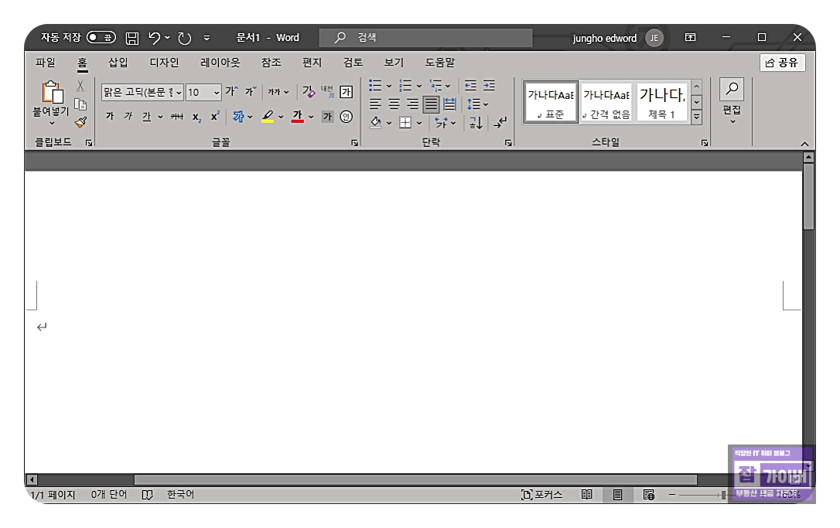The image size is (840, 528).
Task: Click spelling check book icon in status bar
Action: (147, 495)
